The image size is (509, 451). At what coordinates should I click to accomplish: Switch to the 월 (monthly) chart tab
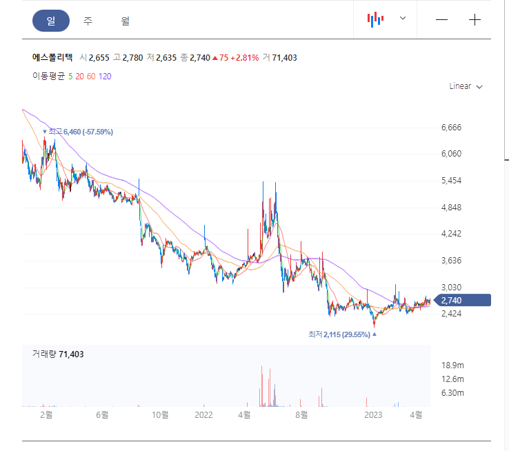pos(126,21)
